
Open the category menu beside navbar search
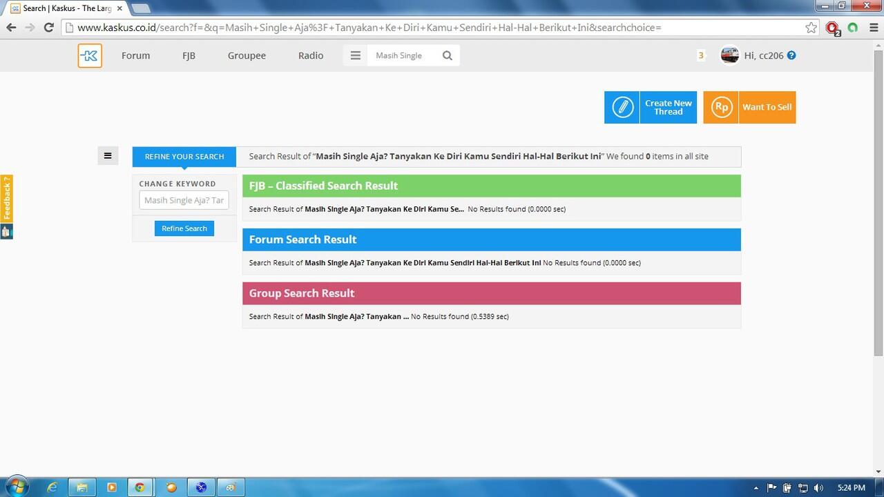(356, 56)
